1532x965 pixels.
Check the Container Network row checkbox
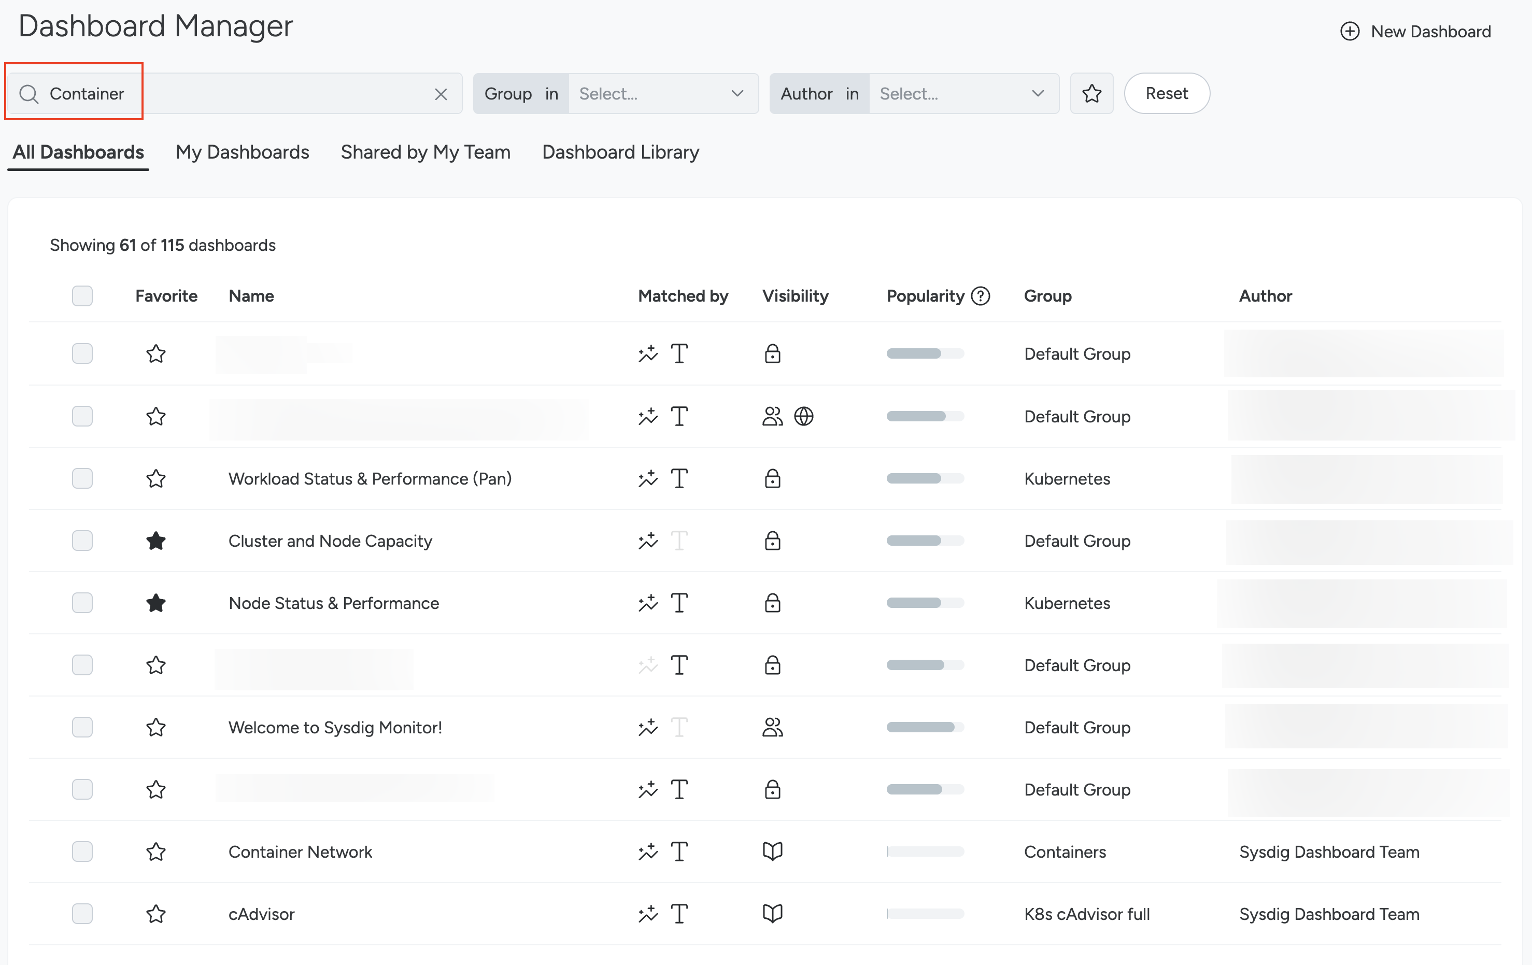tap(82, 852)
